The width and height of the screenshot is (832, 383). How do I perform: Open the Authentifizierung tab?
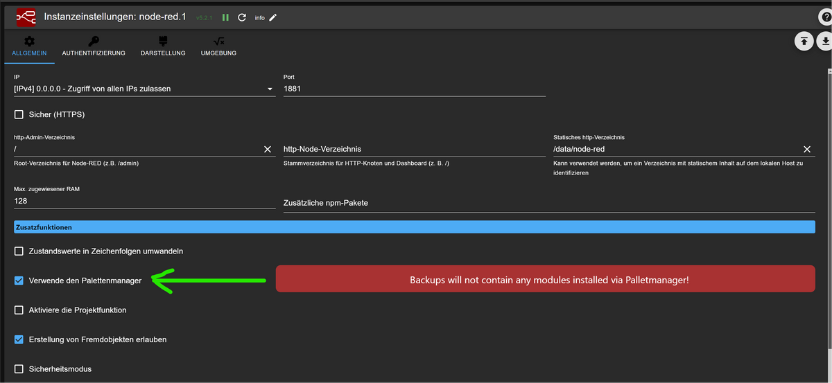coord(94,46)
